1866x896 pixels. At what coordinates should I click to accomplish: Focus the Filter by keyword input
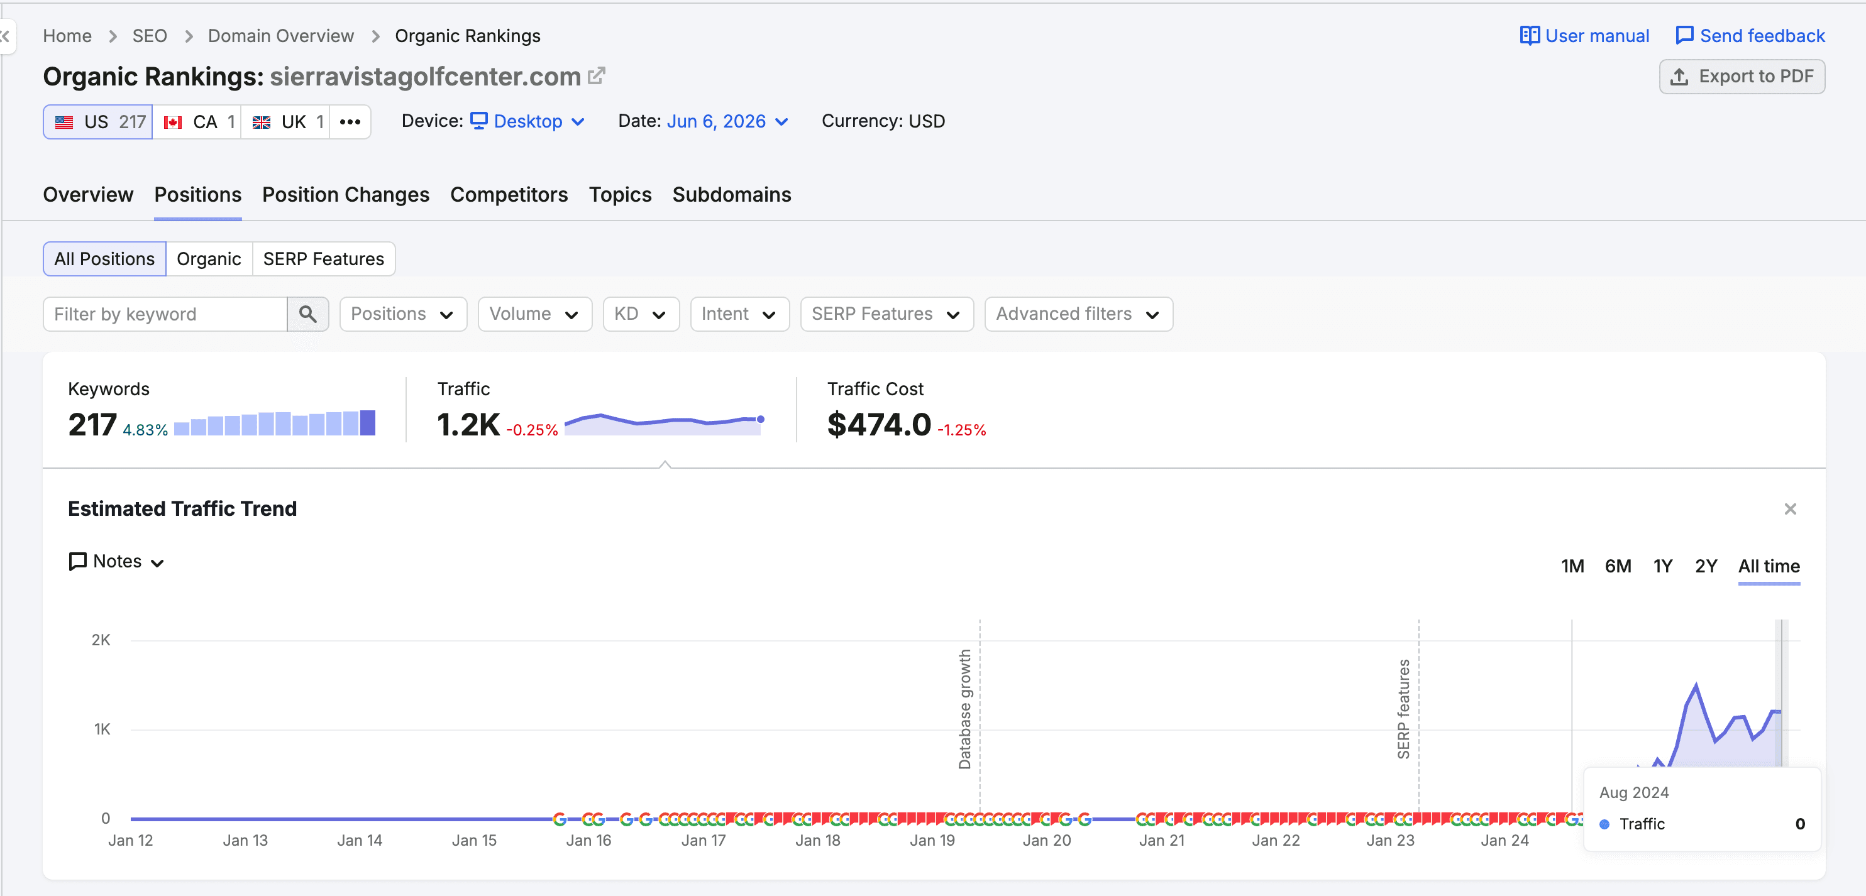(165, 314)
